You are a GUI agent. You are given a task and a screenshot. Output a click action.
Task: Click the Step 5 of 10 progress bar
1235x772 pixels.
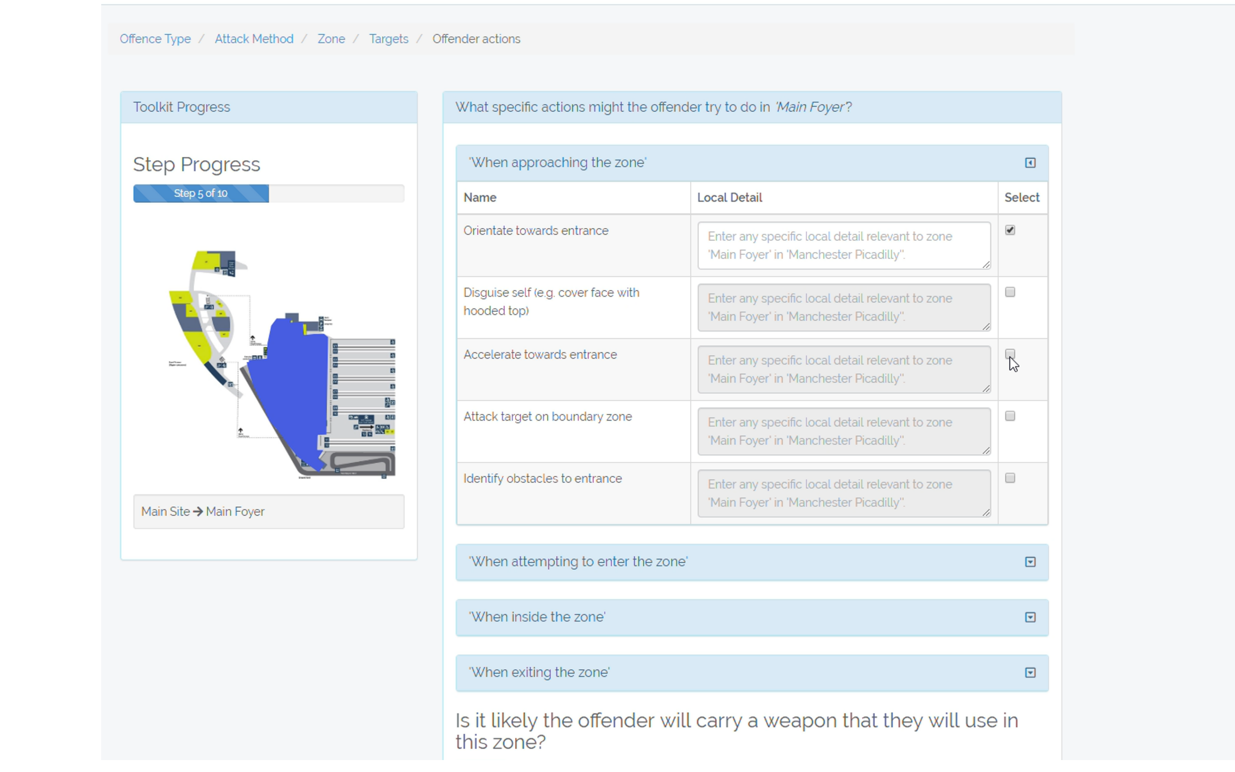(201, 193)
